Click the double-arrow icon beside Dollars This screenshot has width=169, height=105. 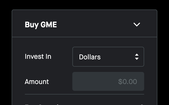(137, 57)
